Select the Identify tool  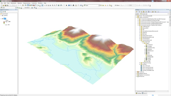(69, 5)
